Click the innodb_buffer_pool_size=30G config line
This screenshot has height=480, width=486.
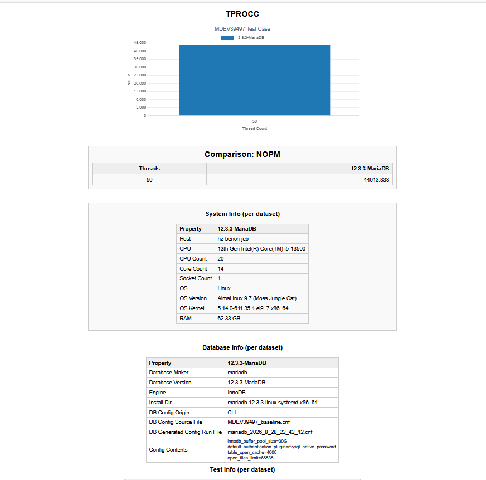click(x=257, y=441)
